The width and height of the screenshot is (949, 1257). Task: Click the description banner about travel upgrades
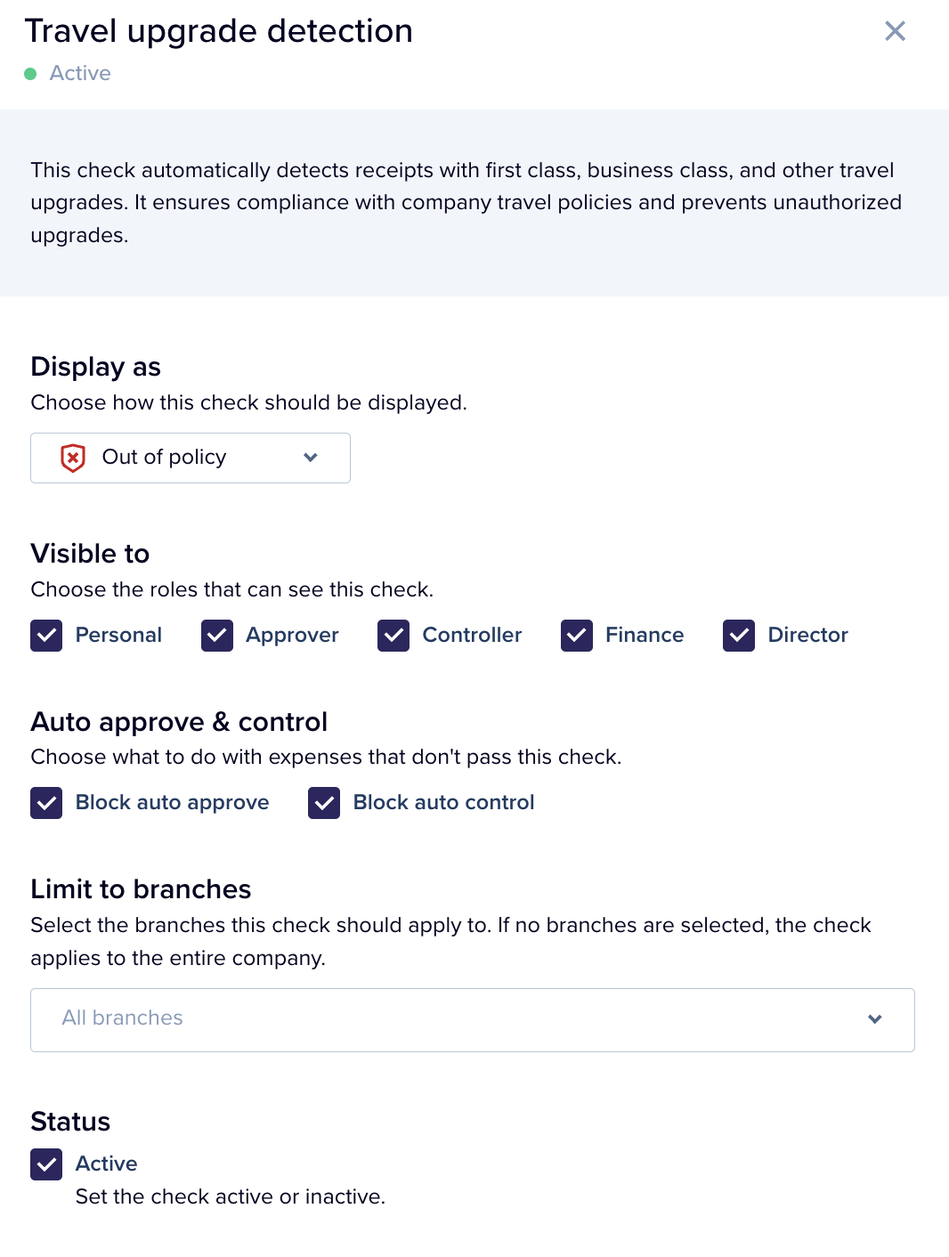pos(466,202)
